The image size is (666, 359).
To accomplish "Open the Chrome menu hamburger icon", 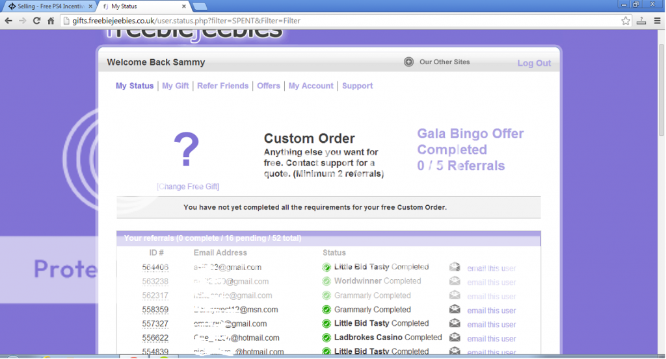I will [657, 21].
